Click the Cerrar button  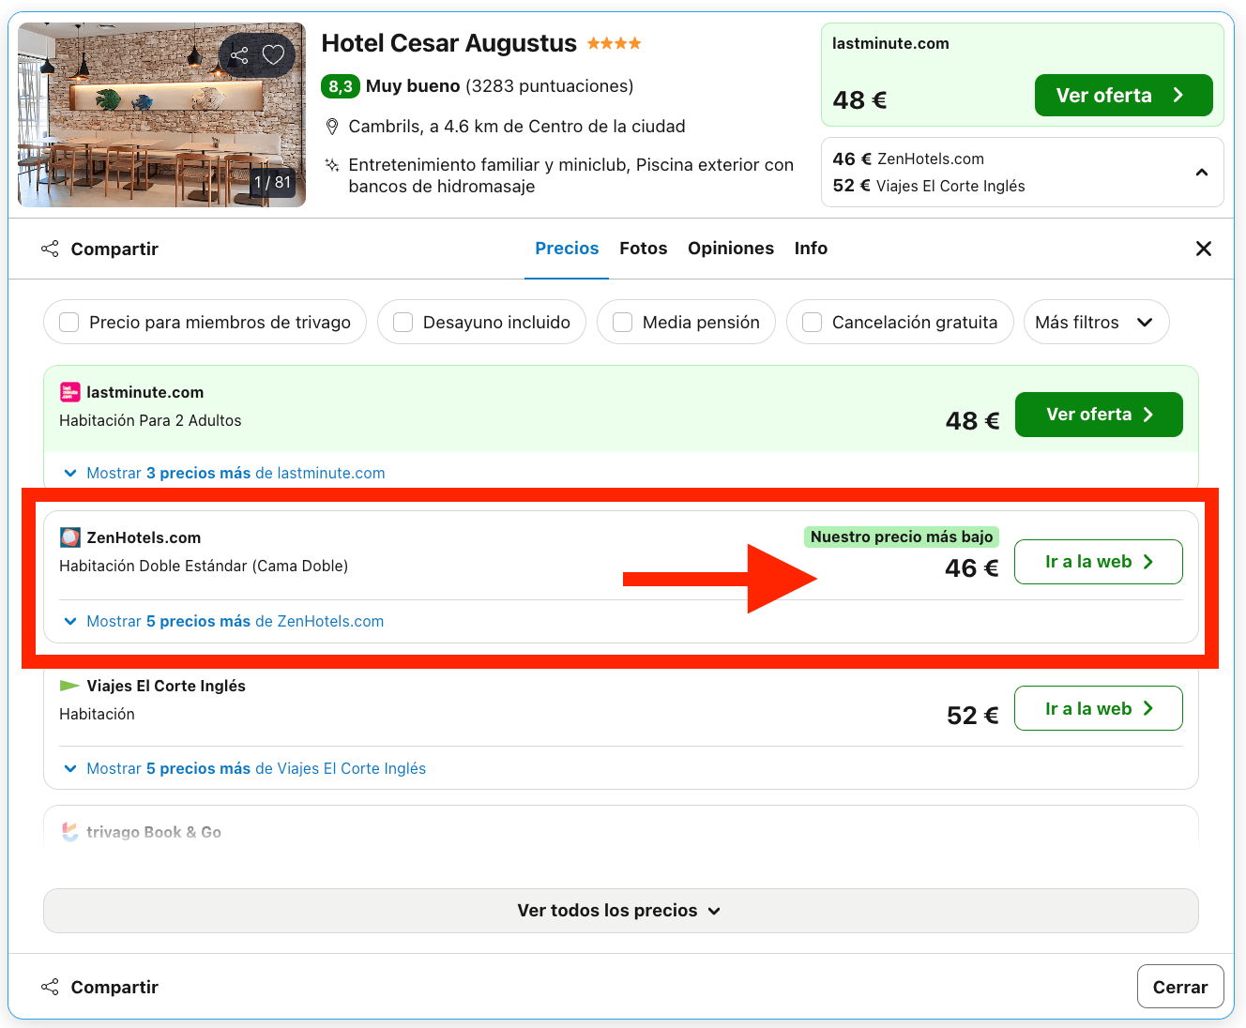[1180, 987]
